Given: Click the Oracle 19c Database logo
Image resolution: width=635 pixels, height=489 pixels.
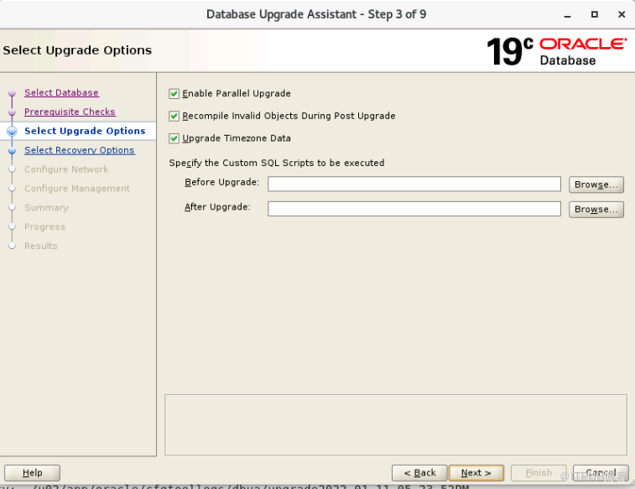Looking at the screenshot, I should [556, 51].
